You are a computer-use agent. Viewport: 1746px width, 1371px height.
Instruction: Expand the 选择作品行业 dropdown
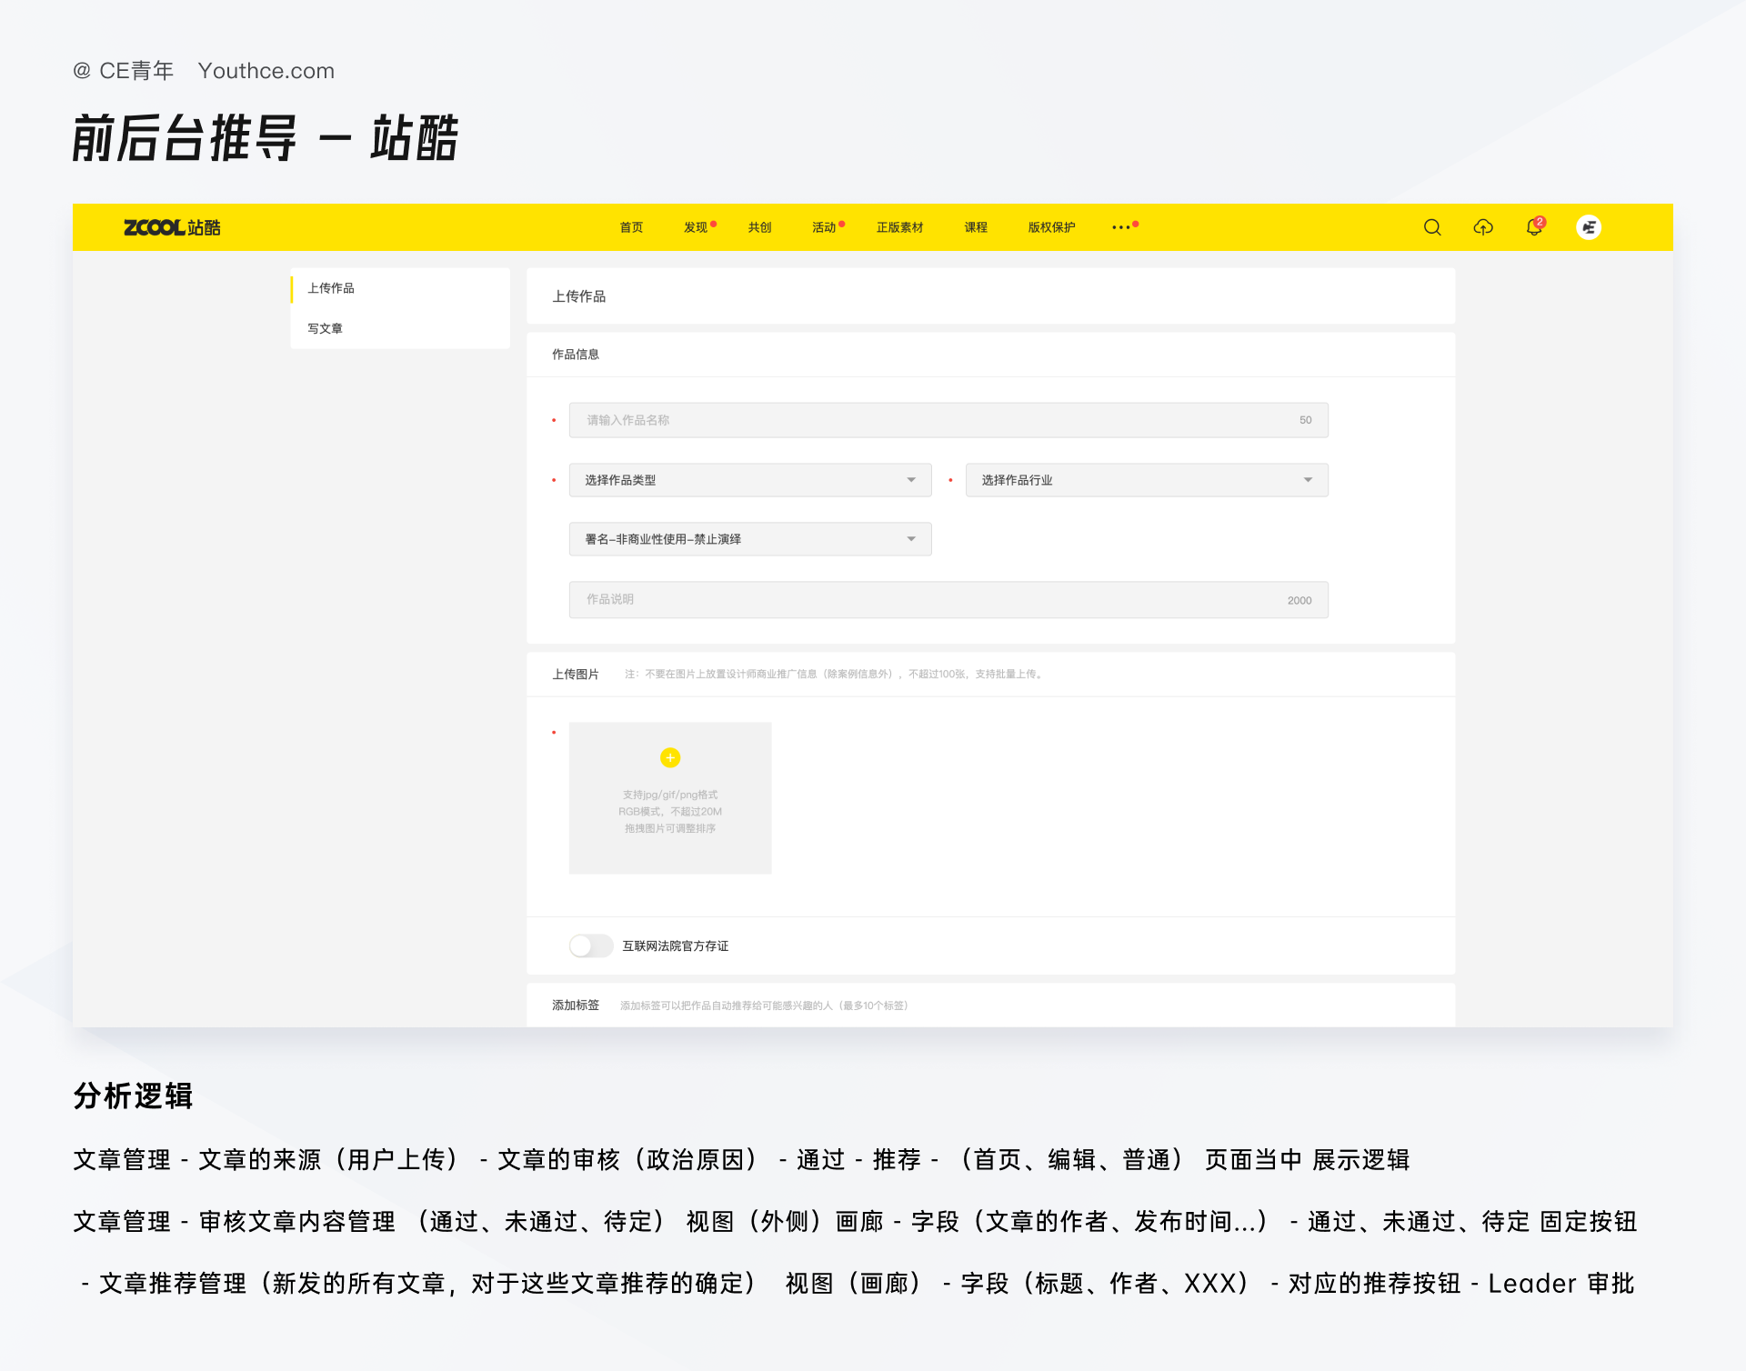1146,480
